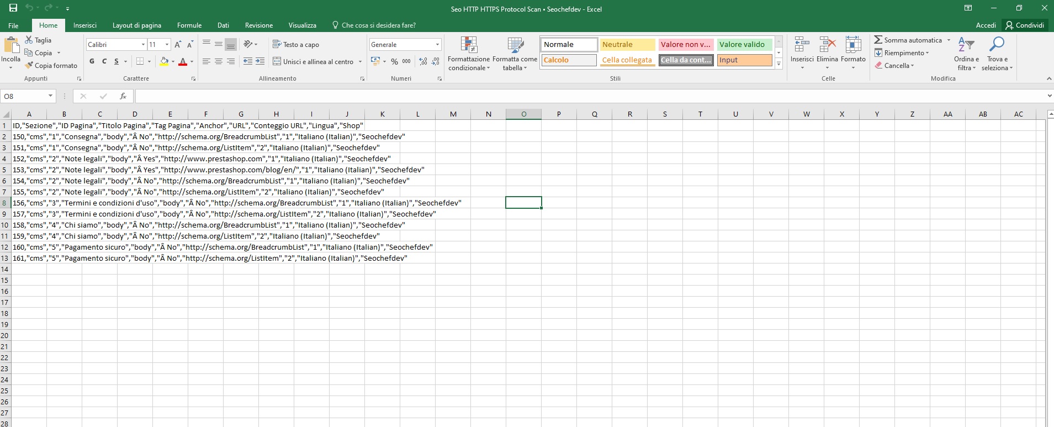Image resolution: width=1054 pixels, height=427 pixels.
Task: Increase the cell indent
Action: 260,61
